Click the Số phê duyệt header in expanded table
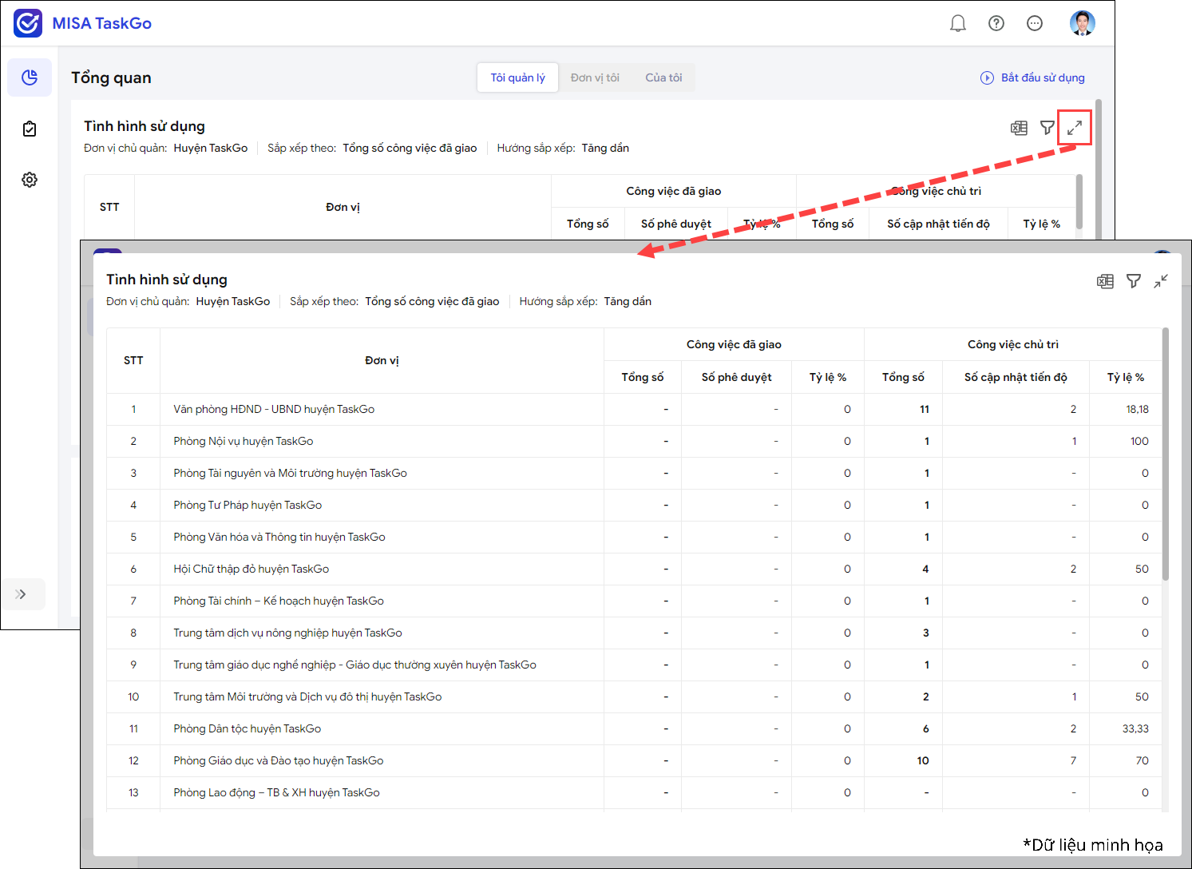 (736, 377)
